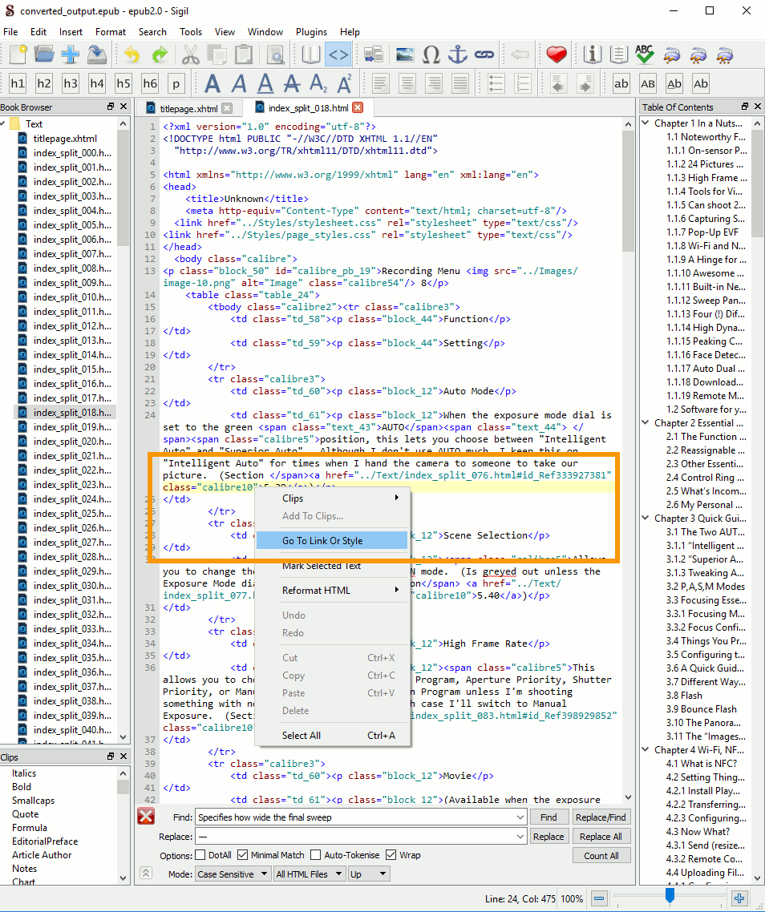This screenshot has width=765, height=912.
Task: Insert special character with Omega icon
Action: coord(431,54)
